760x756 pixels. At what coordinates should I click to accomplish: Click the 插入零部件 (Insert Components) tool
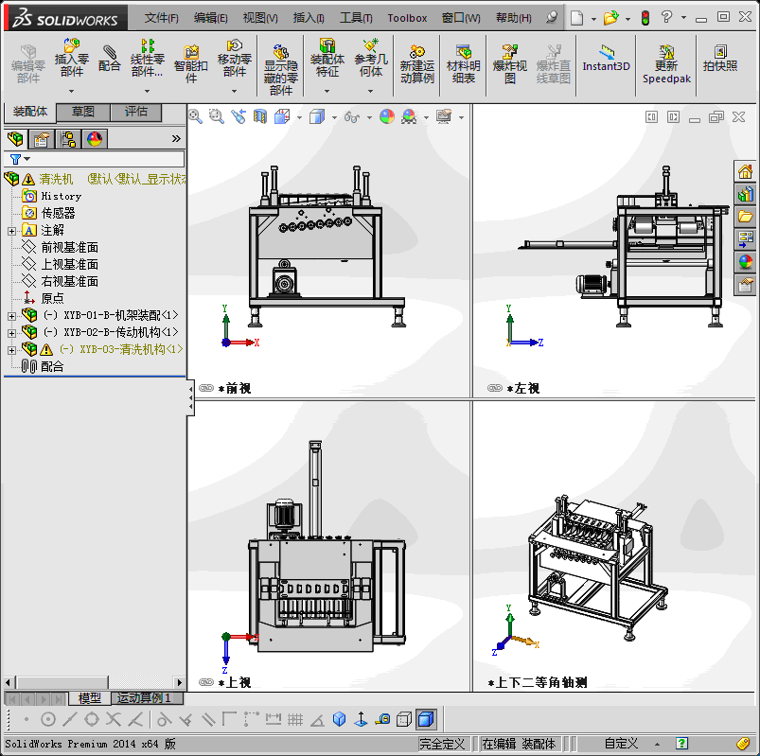tap(72, 58)
